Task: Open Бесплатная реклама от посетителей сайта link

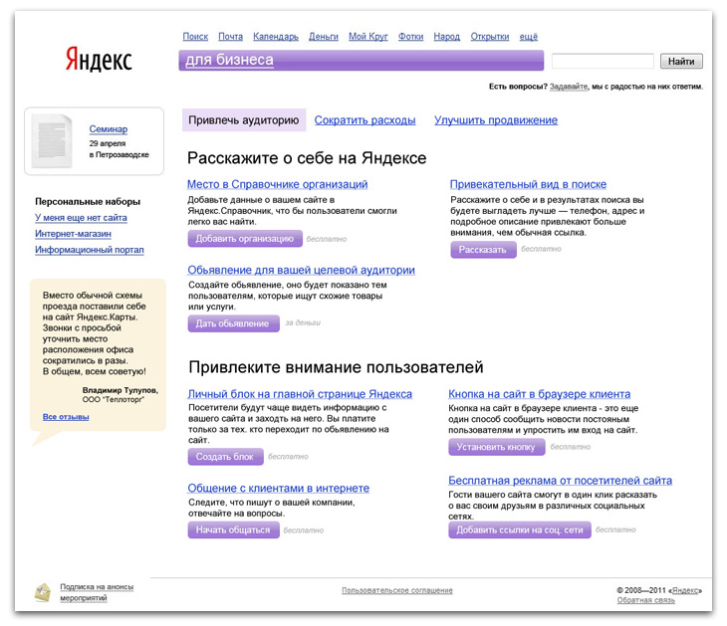Action: pos(560,480)
